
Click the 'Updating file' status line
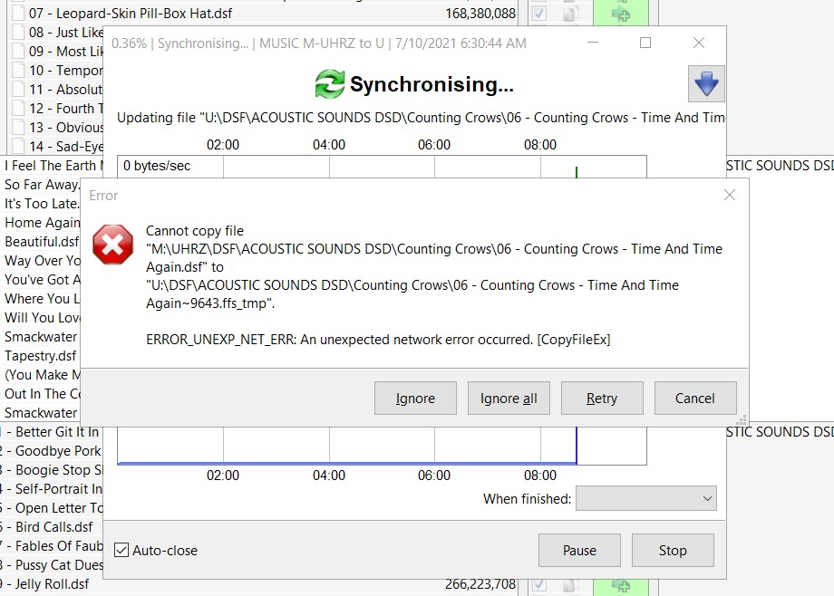point(421,118)
